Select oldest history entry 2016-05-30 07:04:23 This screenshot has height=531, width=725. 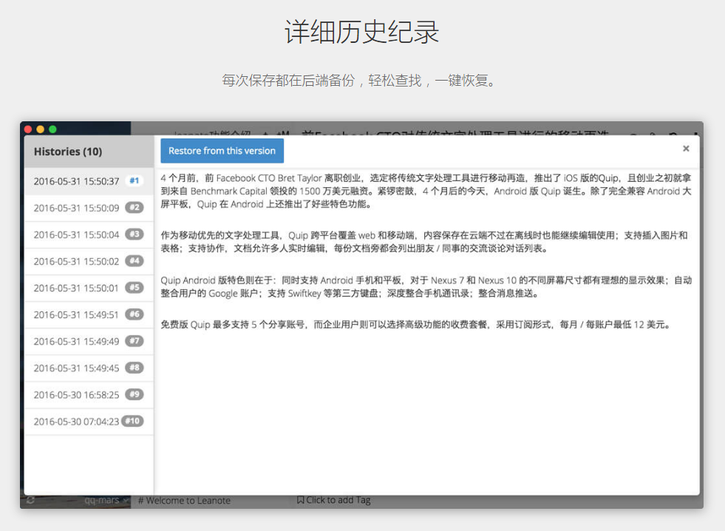pyautogui.click(x=76, y=422)
